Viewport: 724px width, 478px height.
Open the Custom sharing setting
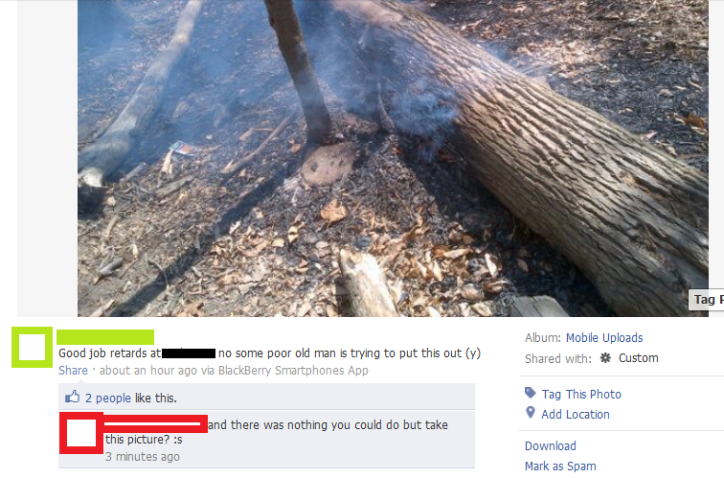click(638, 358)
